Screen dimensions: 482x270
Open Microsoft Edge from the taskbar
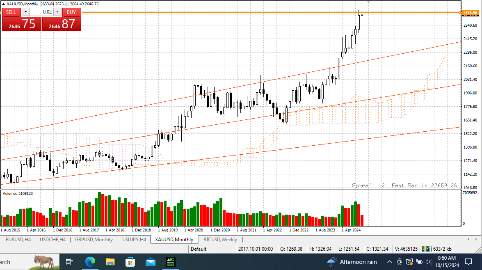pyautogui.click(x=90, y=262)
